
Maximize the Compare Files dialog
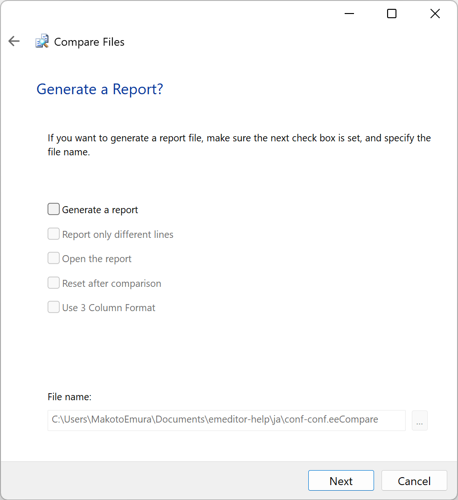tap(392, 14)
